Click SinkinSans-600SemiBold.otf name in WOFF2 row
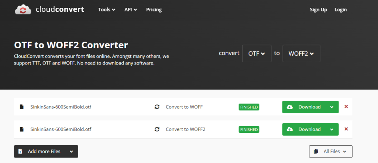Screen dimensions: 378x163 [61, 129]
